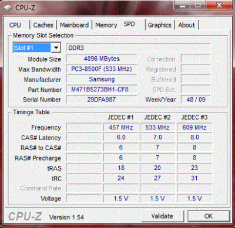
Task: Close the CPU-Z window
Action: click(219, 6)
